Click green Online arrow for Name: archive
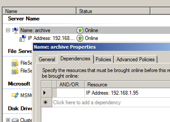170x122 pixels. click(x=80, y=30)
